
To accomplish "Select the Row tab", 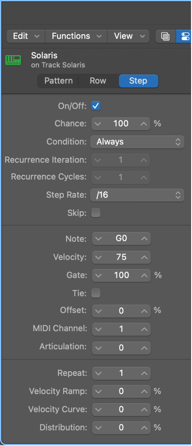I will point(98,81).
